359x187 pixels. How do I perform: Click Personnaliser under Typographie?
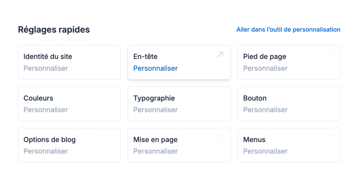pos(155,110)
